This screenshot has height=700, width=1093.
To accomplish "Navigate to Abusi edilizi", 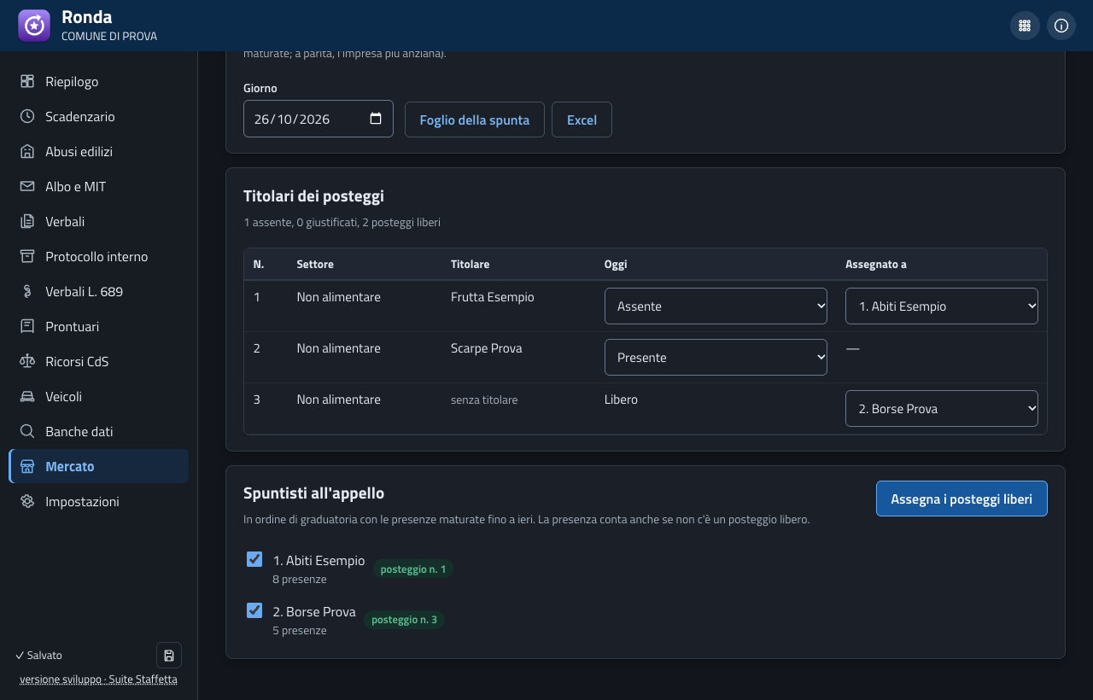I will tap(98, 152).
